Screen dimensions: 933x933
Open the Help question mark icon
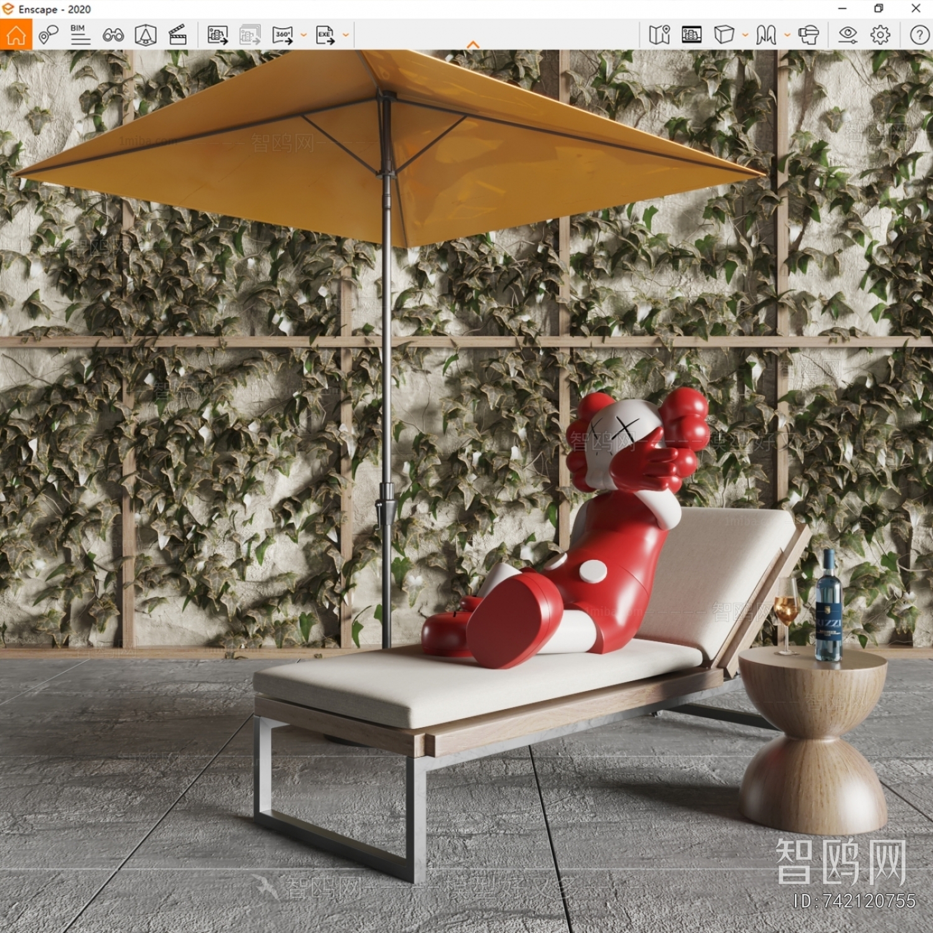[919, 35]
